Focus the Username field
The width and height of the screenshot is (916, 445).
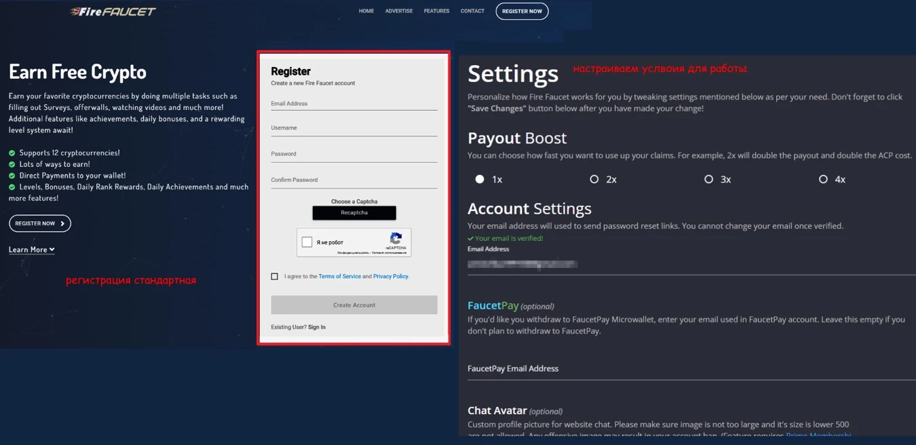354,128
